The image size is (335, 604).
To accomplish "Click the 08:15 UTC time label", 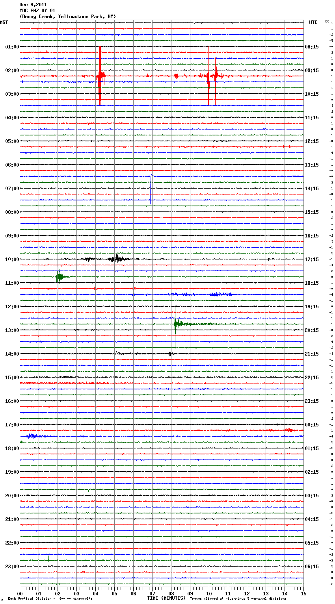I will [312, 47].
